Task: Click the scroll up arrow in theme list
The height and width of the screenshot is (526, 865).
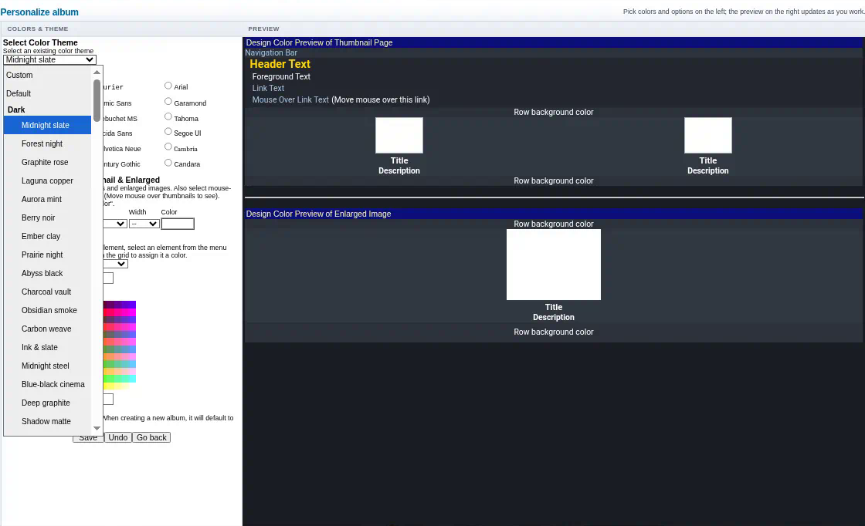Action: click(x=97, y=72)
